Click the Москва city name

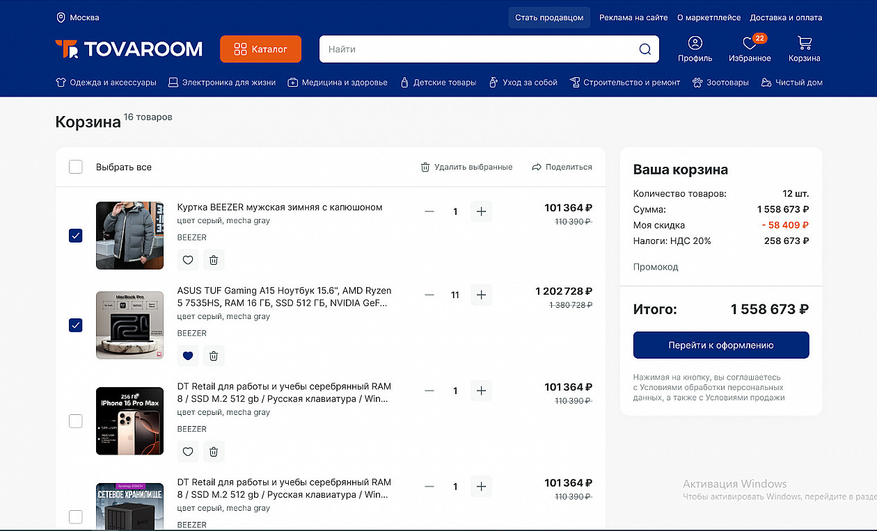(84, 17)
